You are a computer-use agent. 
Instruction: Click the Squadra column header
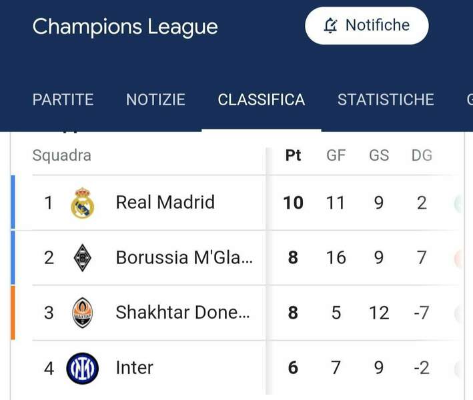tap(61, 155)
